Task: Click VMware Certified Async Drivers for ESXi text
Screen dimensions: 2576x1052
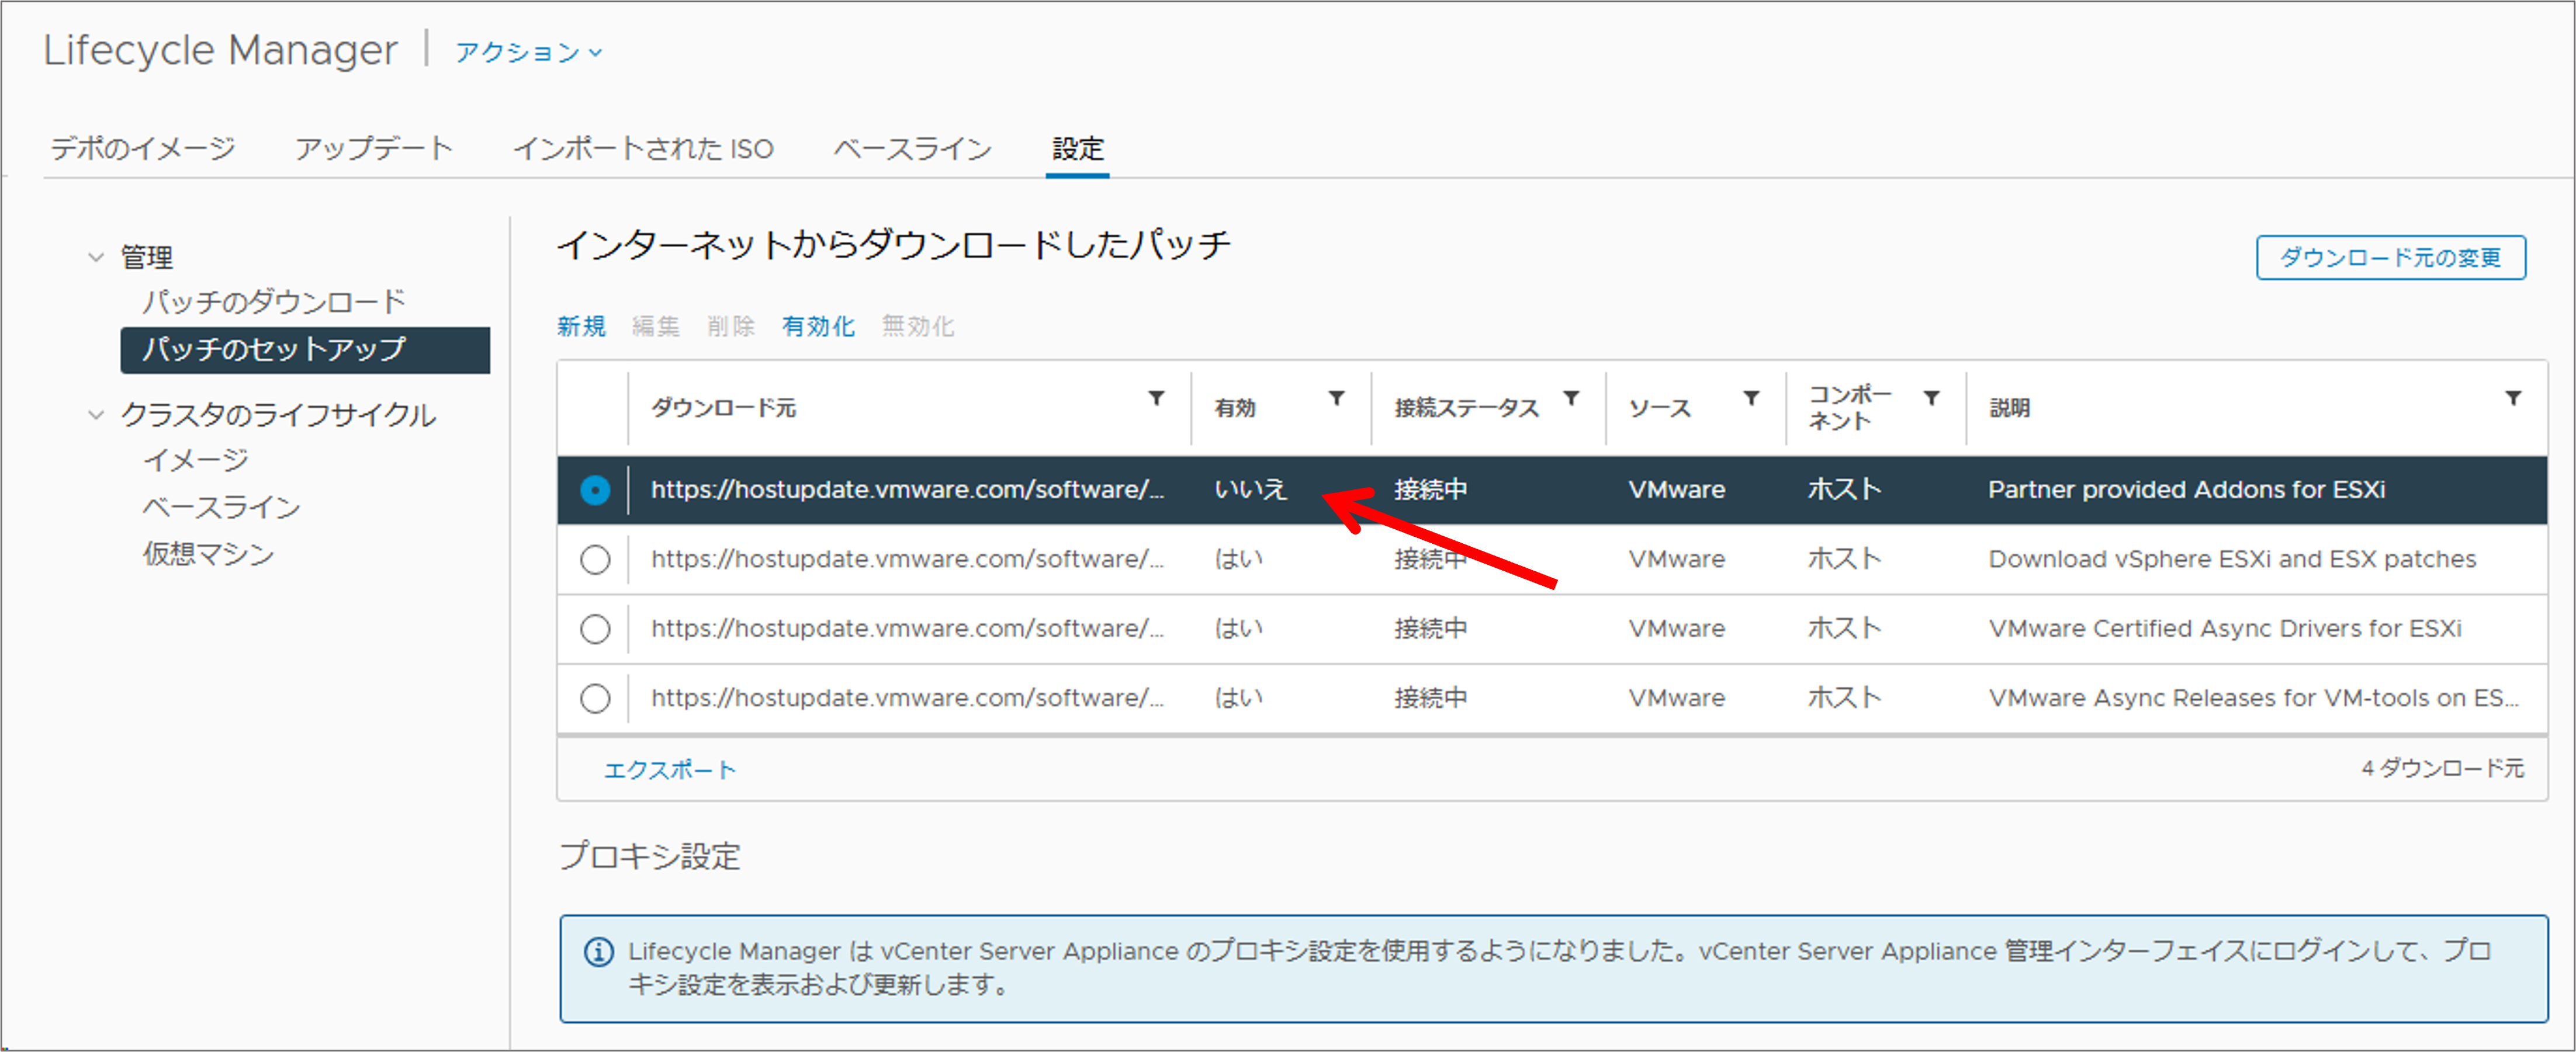Action: (x=2225, y=629)
